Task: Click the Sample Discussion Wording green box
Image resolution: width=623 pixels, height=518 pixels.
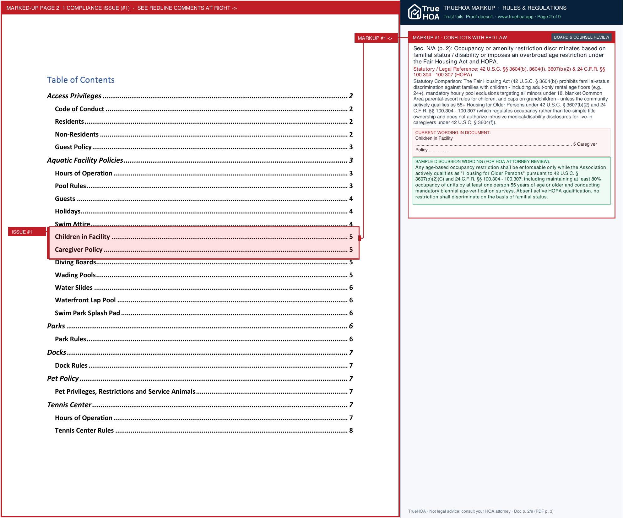Action: point(511,181)
